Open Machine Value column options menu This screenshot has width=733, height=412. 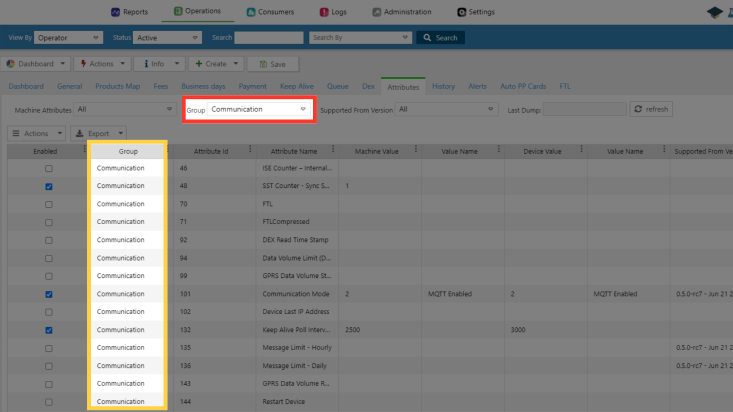pyautogui.click(x=416, y=149)
